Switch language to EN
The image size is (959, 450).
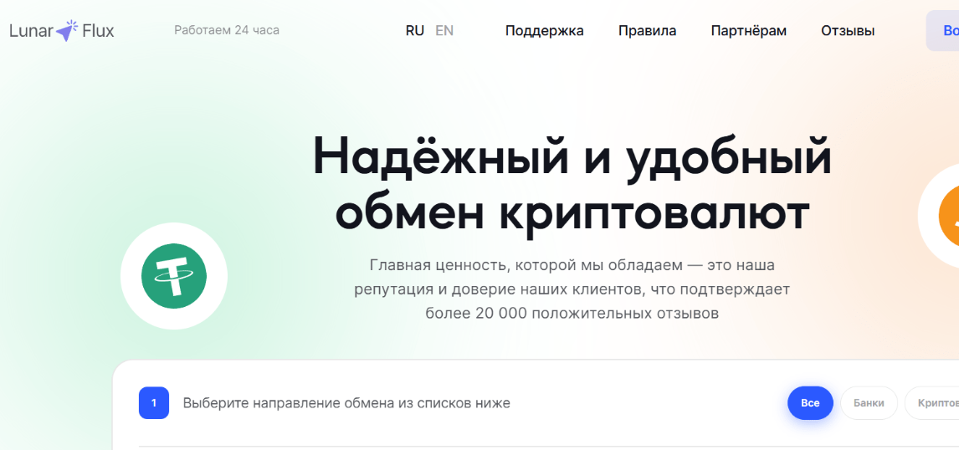pos(444,31)
